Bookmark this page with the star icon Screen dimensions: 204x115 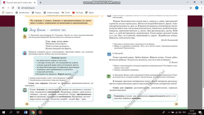tap(191, 8)
